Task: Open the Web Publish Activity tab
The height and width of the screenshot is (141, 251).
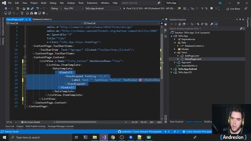Action: click(x=35, y=127)
